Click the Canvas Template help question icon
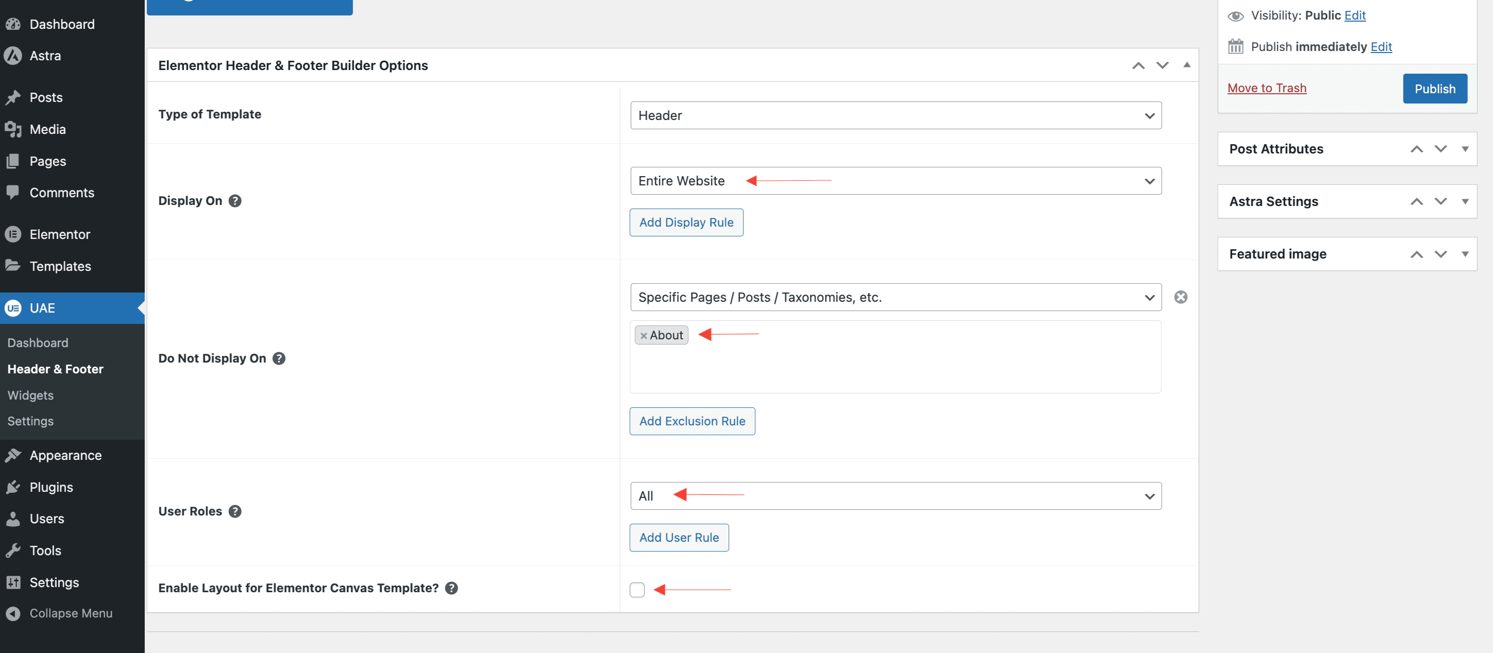This screenshot has height=653, width=1493. click(451, 588)
